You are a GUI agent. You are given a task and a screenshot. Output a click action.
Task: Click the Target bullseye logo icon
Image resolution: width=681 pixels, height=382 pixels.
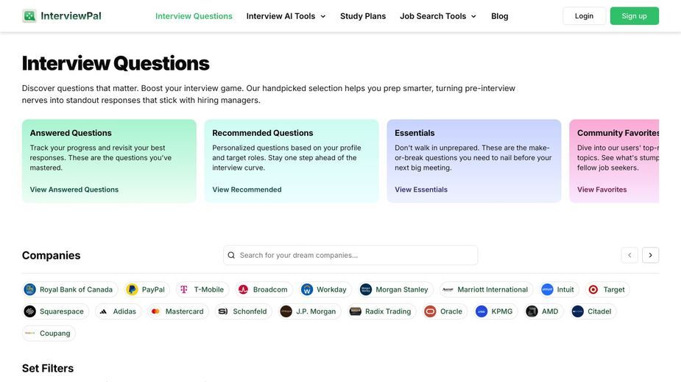(x=593, y=289)
